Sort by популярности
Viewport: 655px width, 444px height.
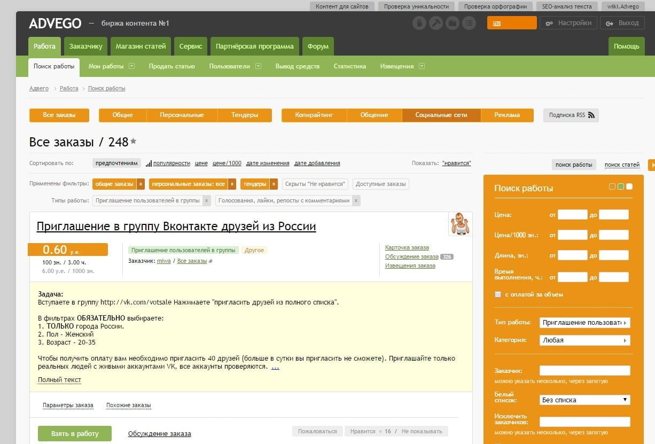(171, 163)
